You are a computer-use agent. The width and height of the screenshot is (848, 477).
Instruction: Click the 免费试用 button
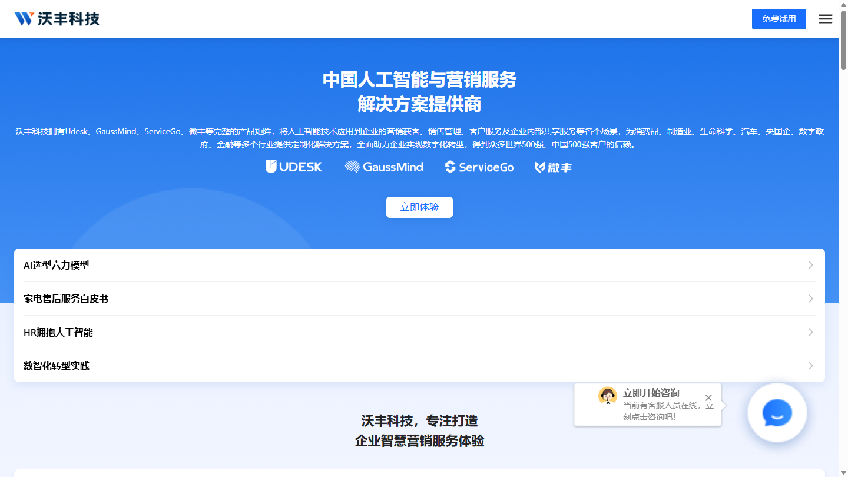pyautogui.click(x=779, y=19)
